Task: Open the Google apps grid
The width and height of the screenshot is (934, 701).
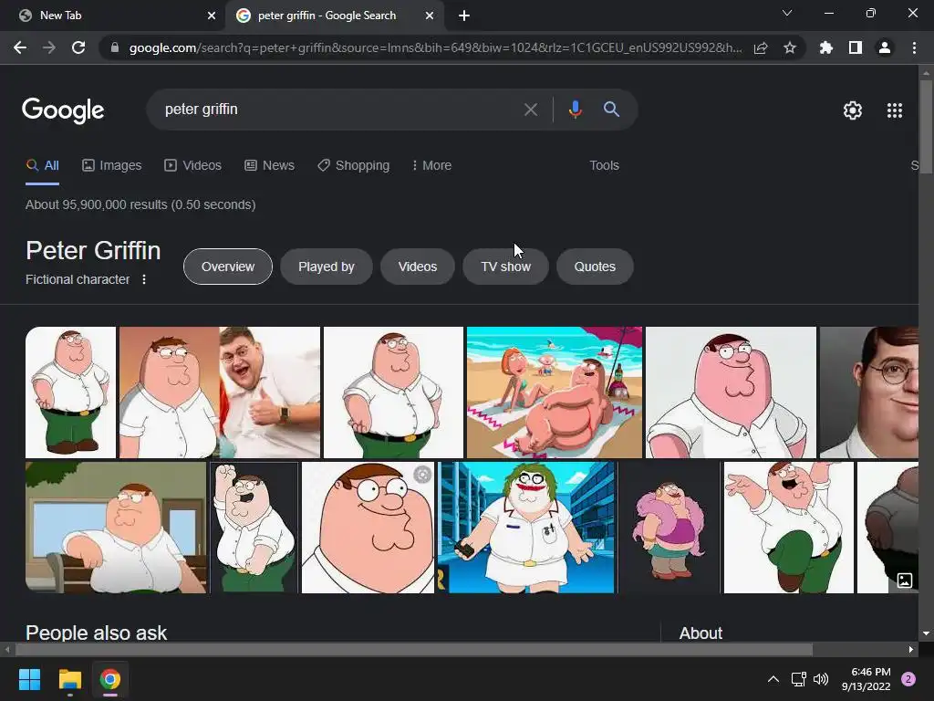Action: tap(895, 110)
